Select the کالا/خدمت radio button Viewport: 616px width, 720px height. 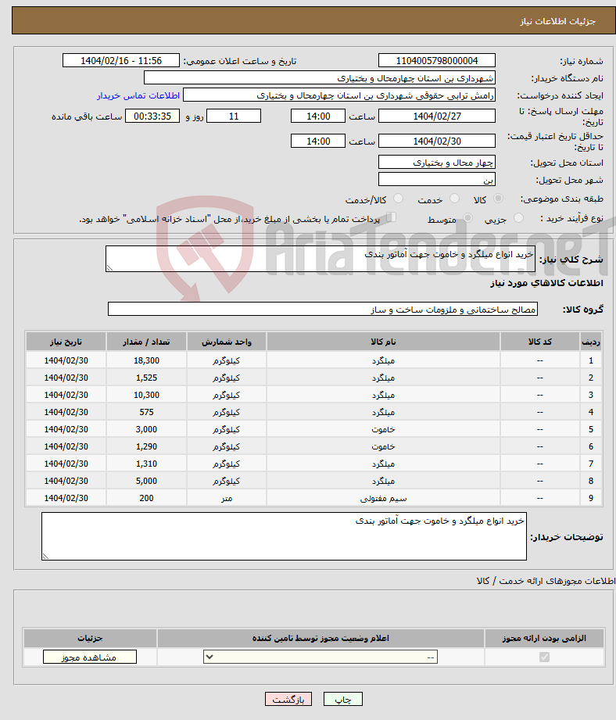(x=399, y=199)
